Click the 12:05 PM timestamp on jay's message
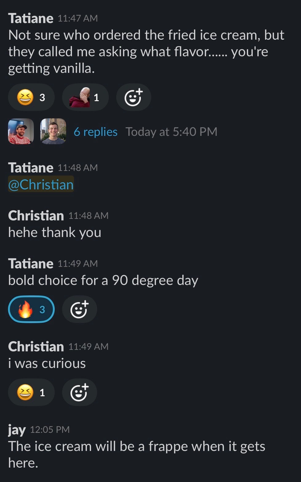 tap(50, 429)
